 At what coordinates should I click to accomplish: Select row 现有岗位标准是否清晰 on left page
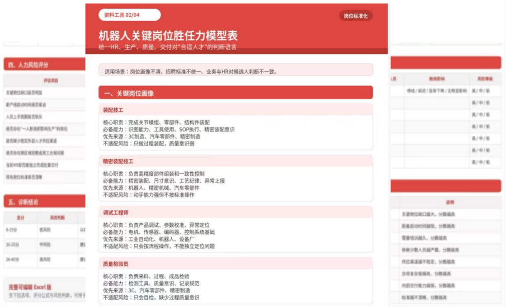coord(45,177)
